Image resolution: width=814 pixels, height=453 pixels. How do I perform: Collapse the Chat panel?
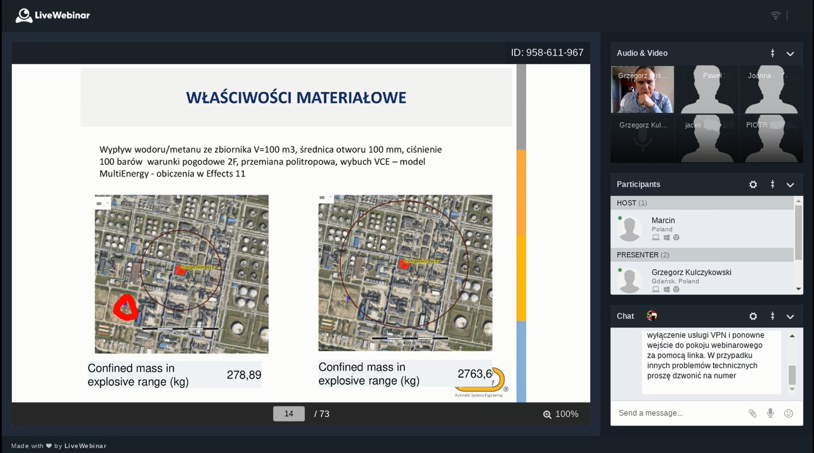[x=790, y=317]
